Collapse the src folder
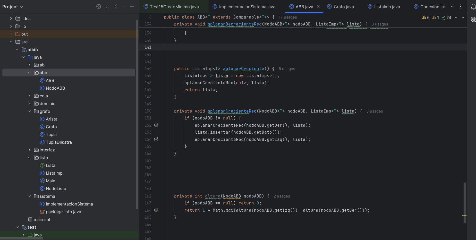This screenshot has width=476, height=240. (11, 42)
